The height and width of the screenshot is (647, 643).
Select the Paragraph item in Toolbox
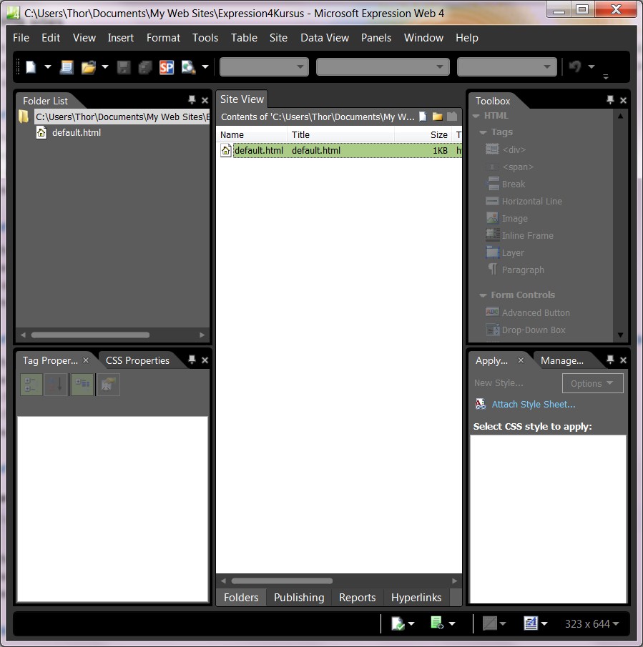[x=515, y=270]
